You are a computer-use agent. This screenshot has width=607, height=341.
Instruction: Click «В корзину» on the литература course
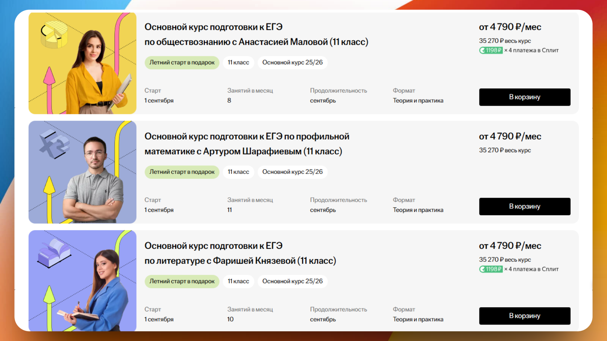tap(524, 316)
